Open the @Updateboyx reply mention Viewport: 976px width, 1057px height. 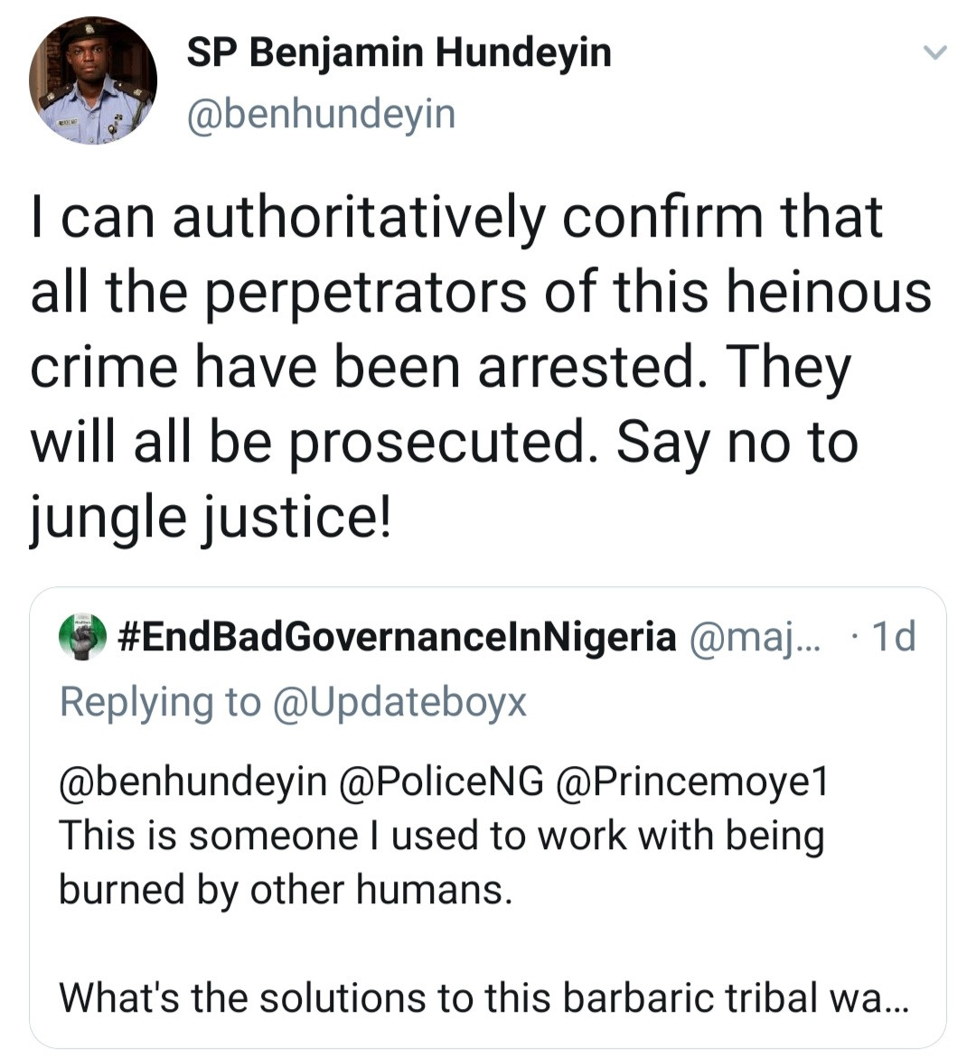[x=399, y=703]
